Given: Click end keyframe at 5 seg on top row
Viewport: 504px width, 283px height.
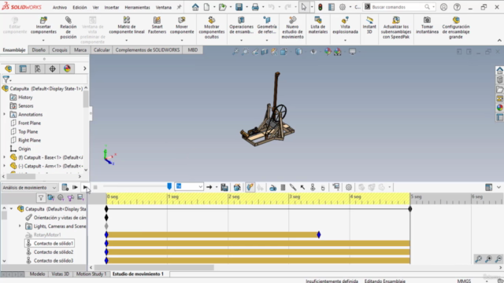Looking at the screenshot, I should (410, 209).
